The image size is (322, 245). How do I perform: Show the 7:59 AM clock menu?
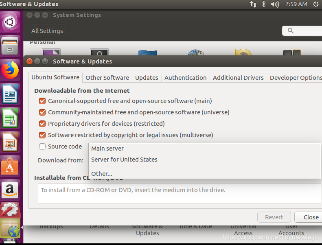296,4
